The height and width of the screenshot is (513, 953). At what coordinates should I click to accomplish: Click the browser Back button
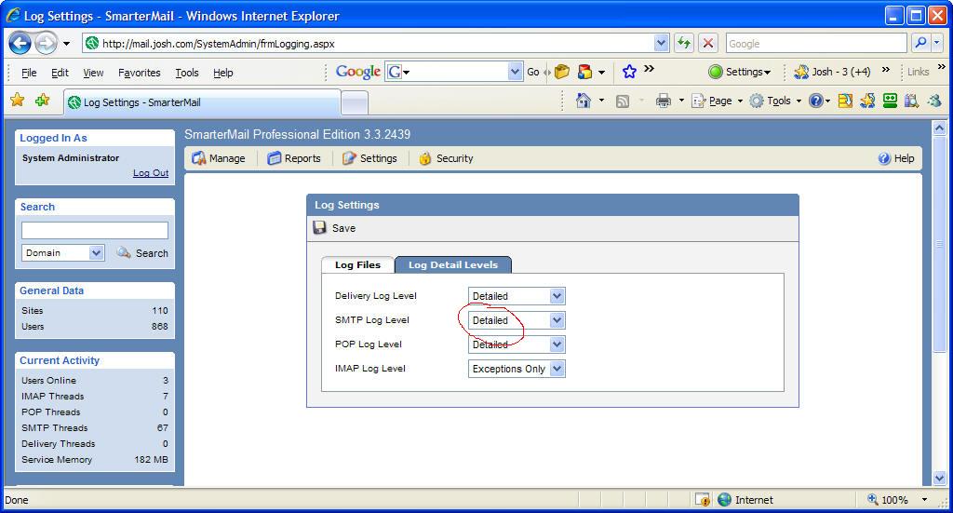20,43
